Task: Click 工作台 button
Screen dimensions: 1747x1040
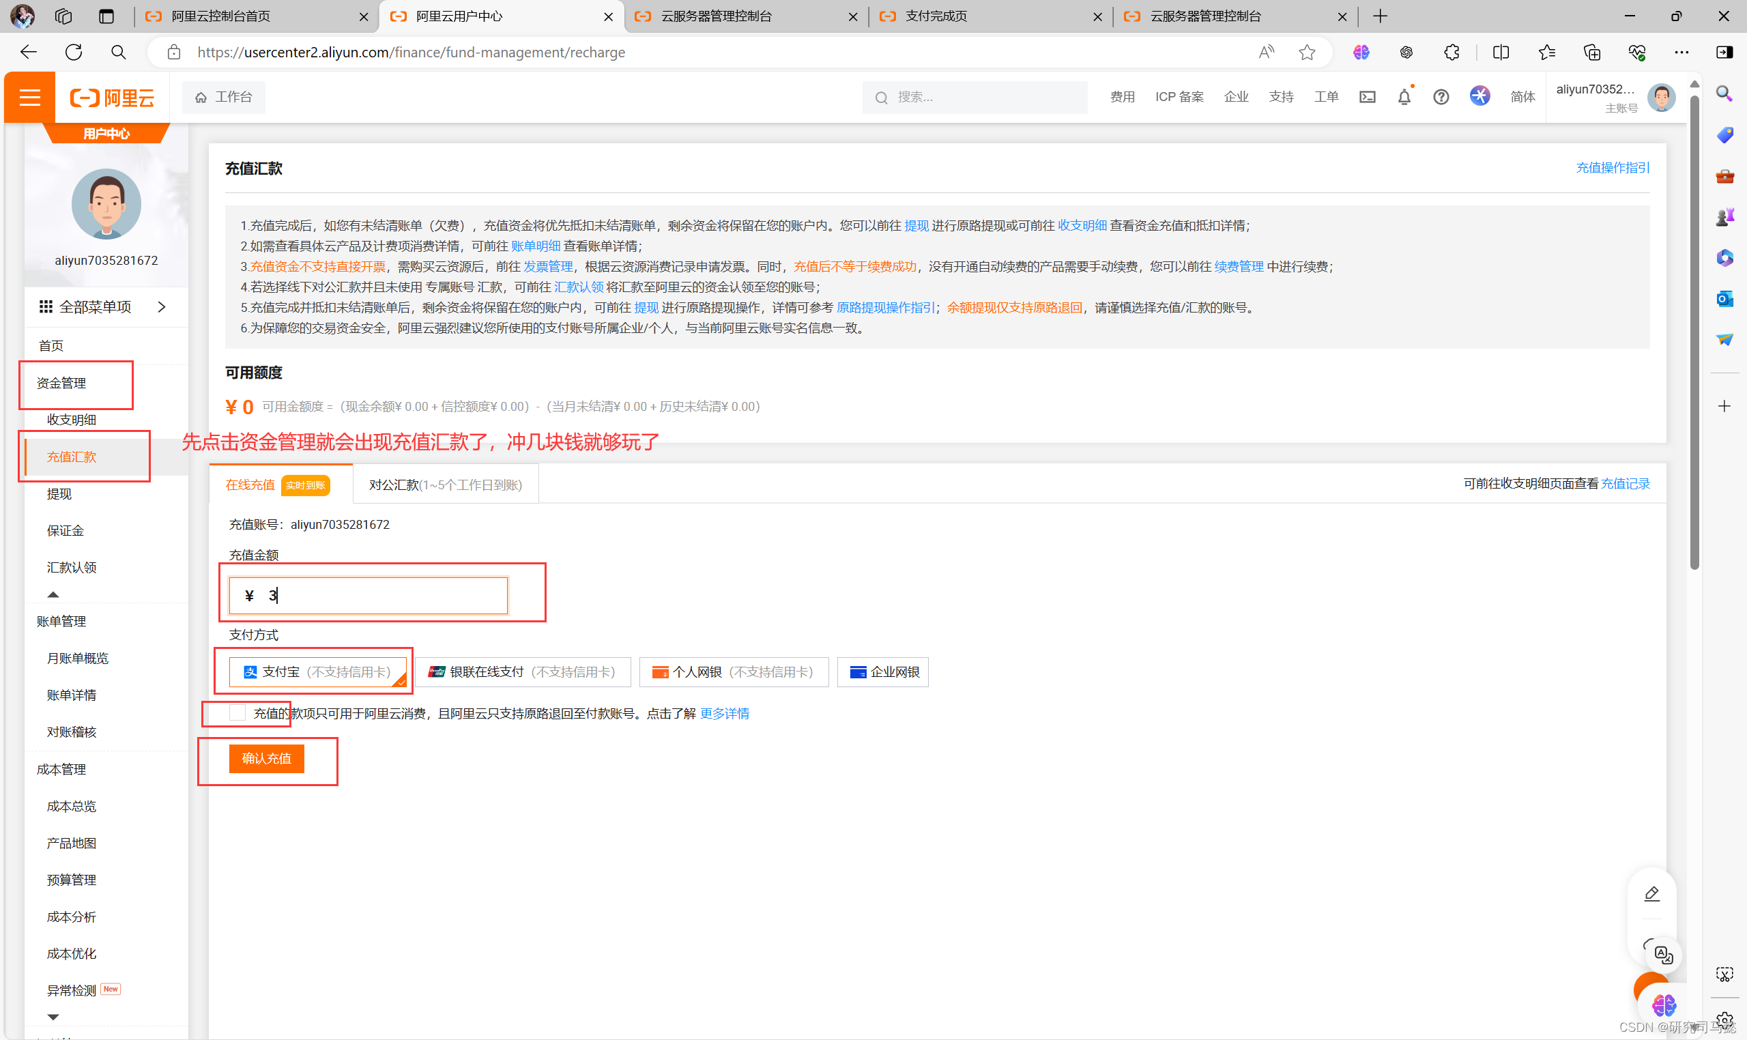Action: click(224, 97)
